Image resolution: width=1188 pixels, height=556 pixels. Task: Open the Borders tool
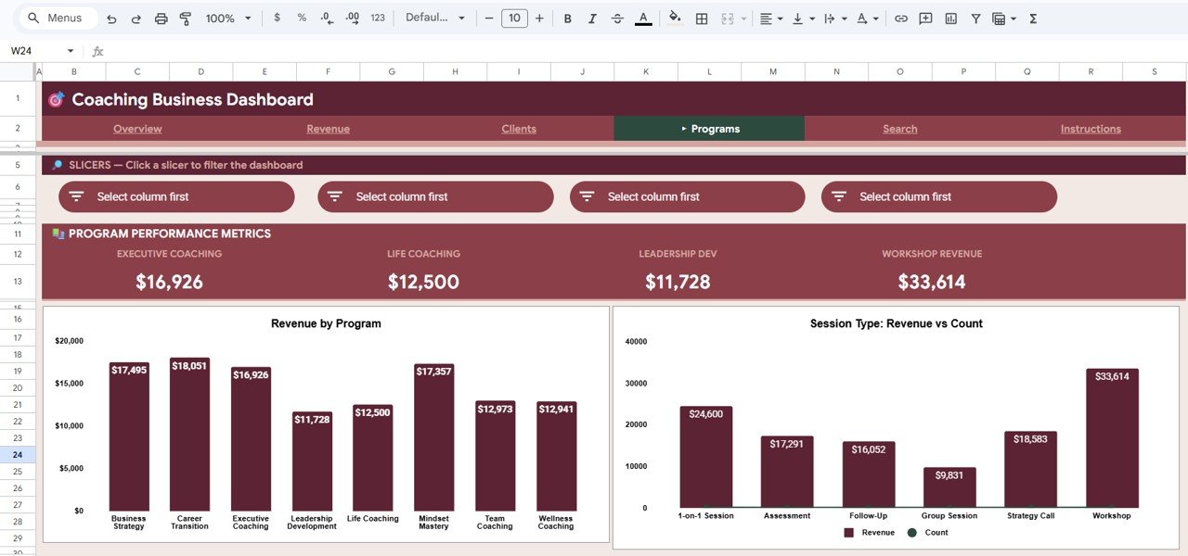point(702,19)
